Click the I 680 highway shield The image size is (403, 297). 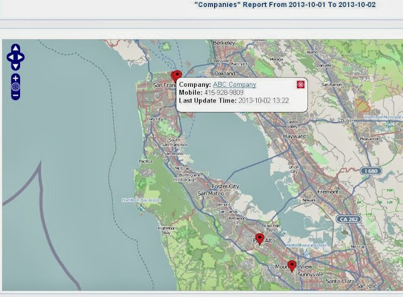coord(371,171)
